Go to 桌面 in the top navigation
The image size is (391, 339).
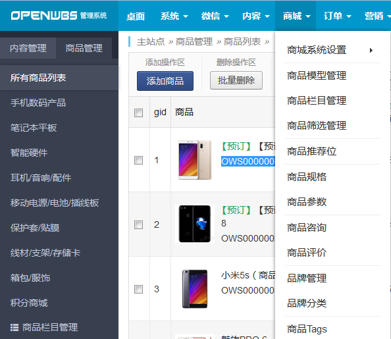tap(136, 16)
